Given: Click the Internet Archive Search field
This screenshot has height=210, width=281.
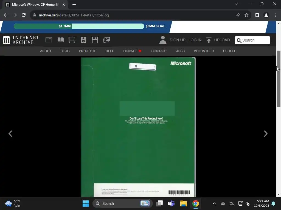Looking at the screenshot, I should click(x=252, y=40).
